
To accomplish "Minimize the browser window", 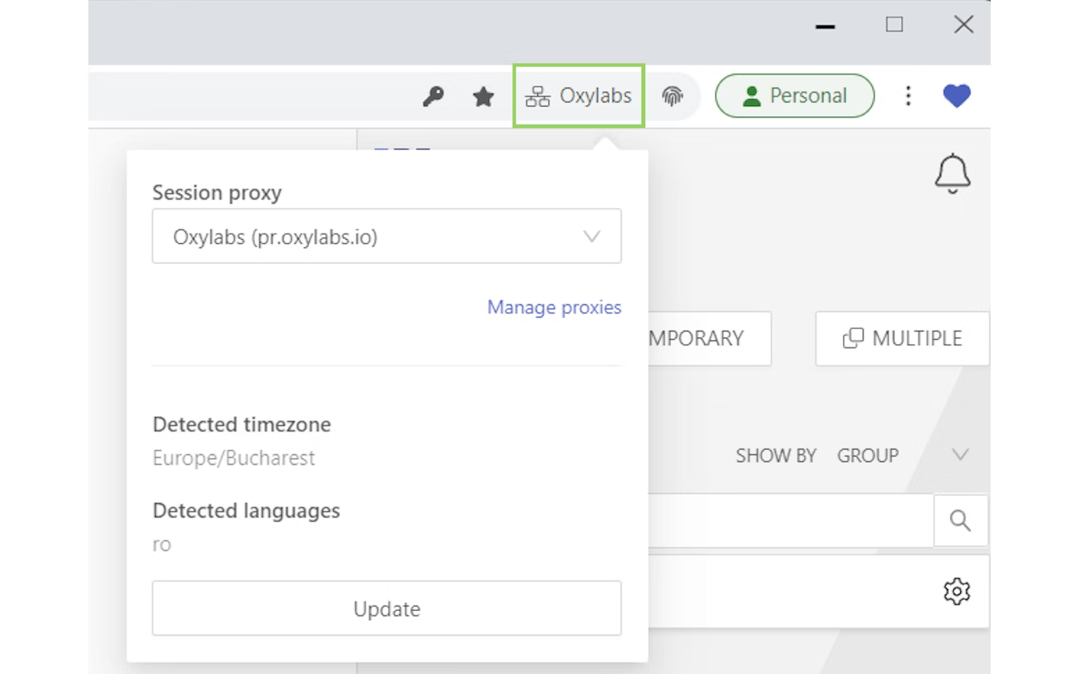I will (x=825, y=26).
